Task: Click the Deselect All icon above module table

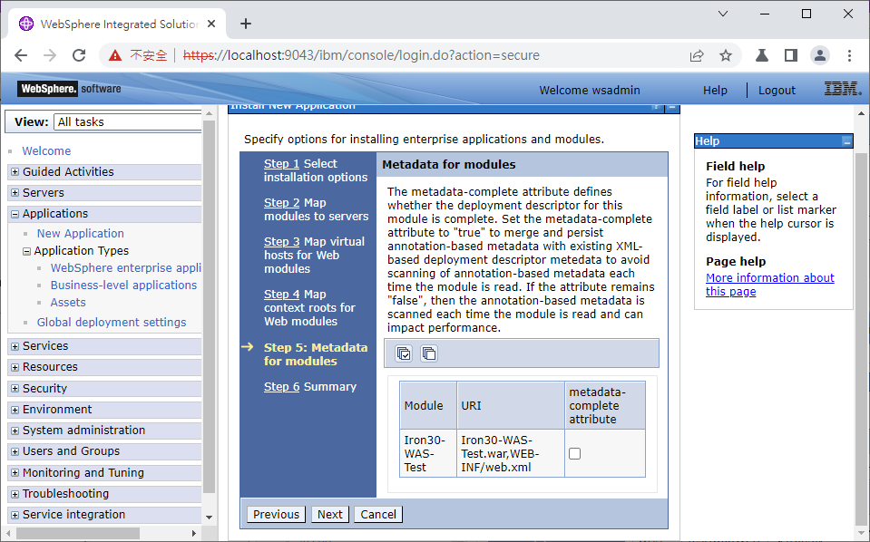Action: click(429, 353)
